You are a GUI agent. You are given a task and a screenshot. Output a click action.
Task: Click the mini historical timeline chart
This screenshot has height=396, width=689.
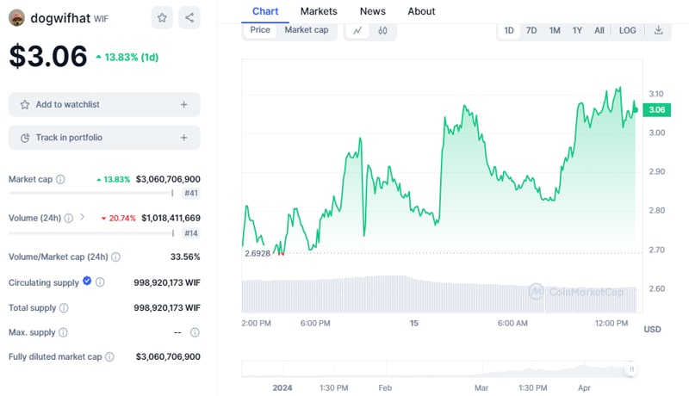click(x=439, y=369)
